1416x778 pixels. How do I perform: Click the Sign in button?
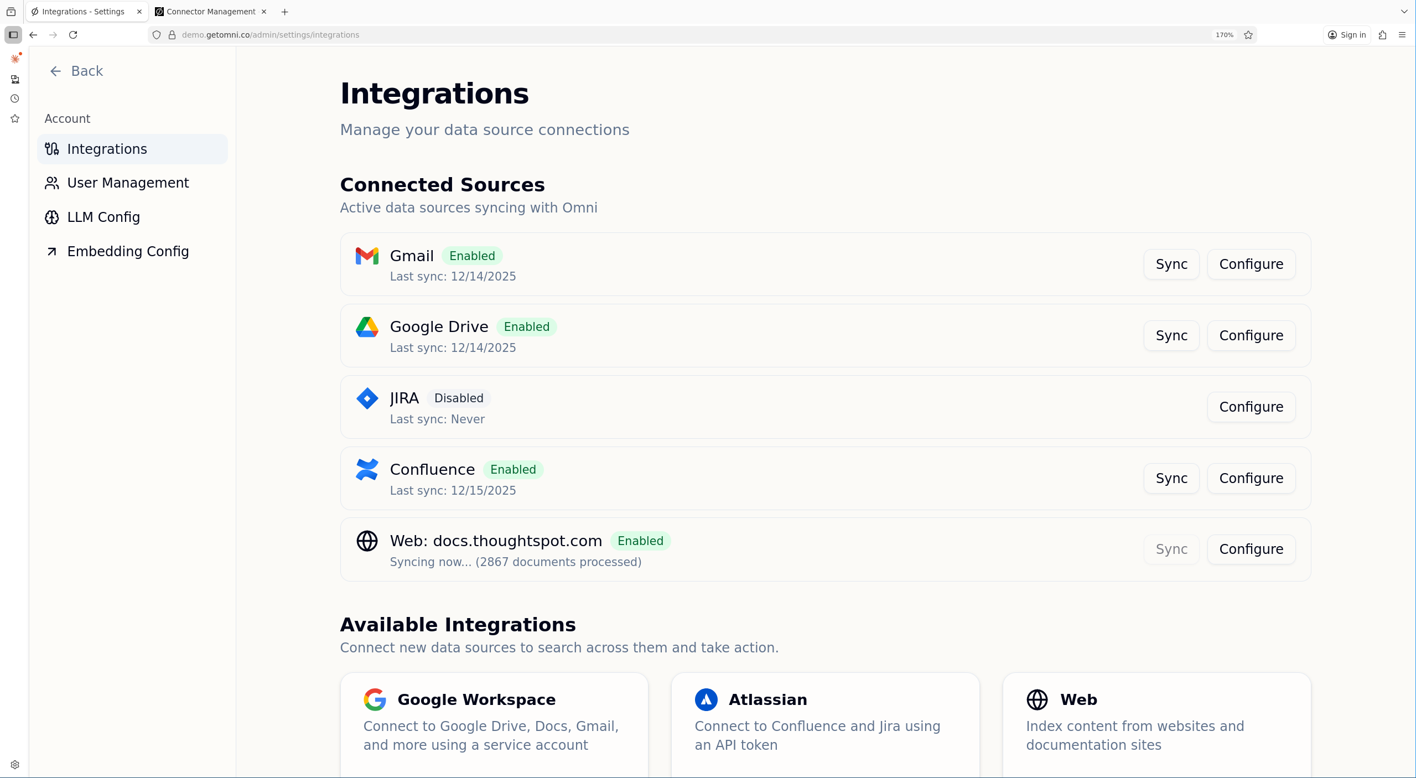click(1347, 35)
